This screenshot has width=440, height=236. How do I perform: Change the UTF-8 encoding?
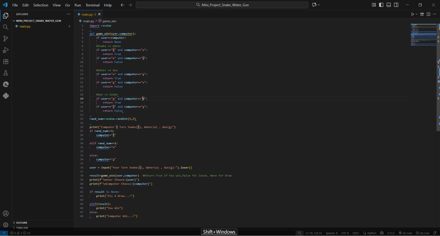345,233
